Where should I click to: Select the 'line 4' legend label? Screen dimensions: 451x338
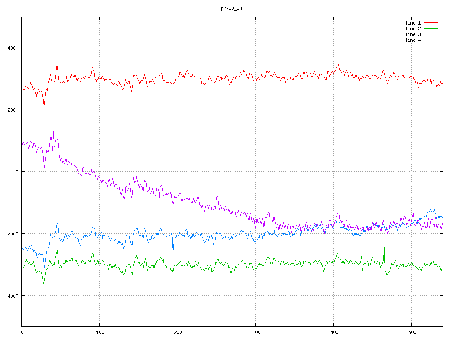[413, 40]
